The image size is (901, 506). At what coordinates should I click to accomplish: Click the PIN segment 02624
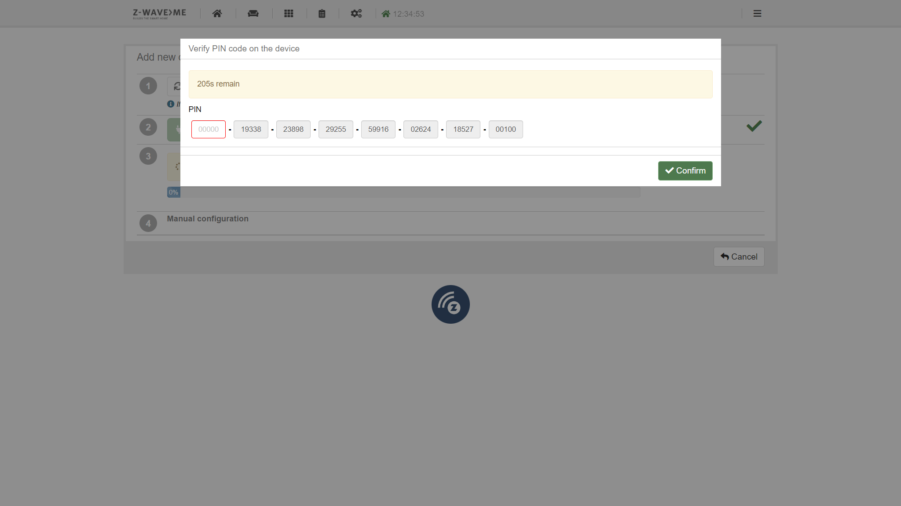pos(421,129)
